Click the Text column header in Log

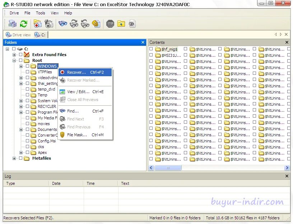pos(204,184)
